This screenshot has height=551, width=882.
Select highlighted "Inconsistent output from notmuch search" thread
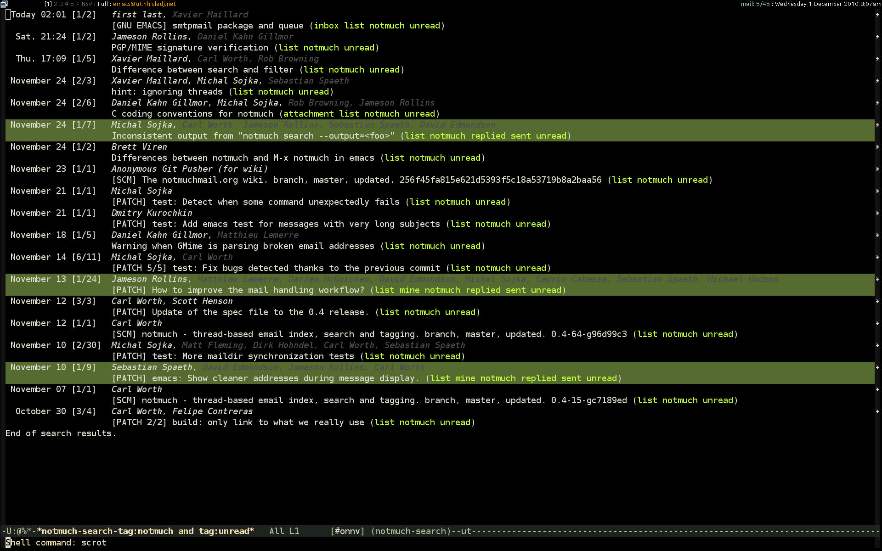coord(253,136)
